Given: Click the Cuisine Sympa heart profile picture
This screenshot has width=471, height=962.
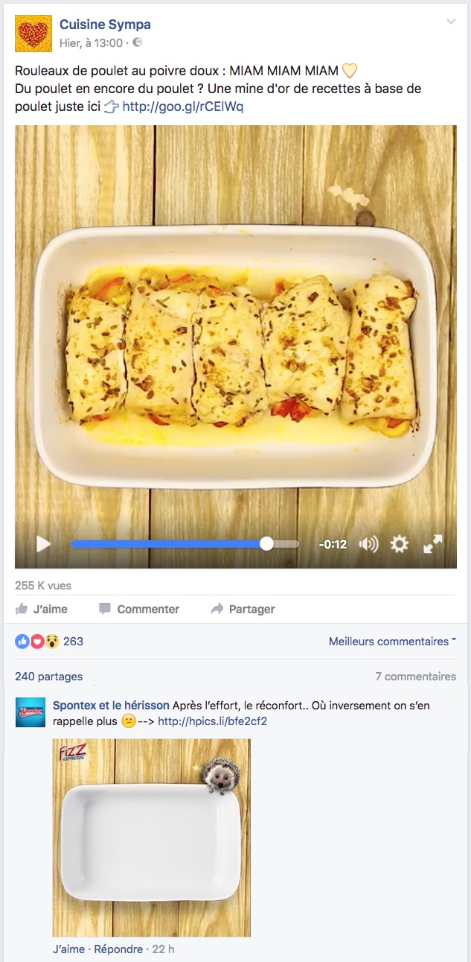Looking at the screenshot, I should [x=33, y=34].
